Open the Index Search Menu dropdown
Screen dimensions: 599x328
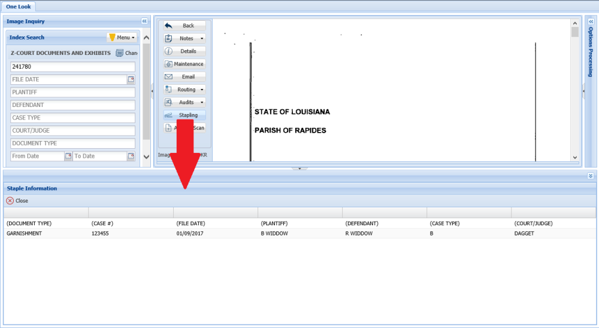click(122, 37)
